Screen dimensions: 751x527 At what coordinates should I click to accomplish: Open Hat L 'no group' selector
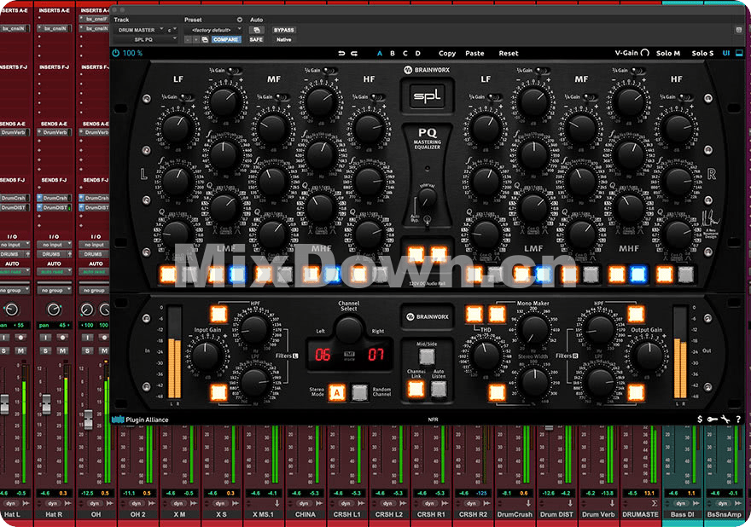pyautogui.click(x=15, y=291)
